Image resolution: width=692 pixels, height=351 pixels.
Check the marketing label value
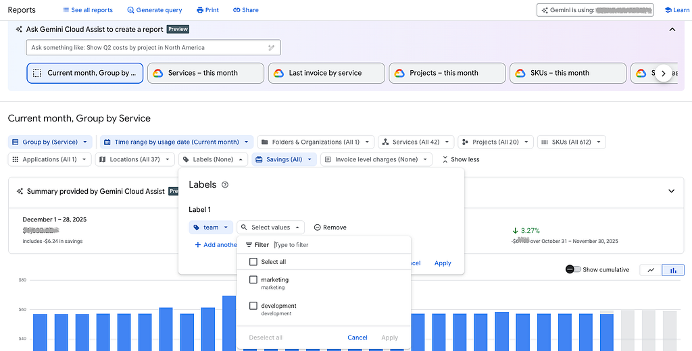coord(253,279)
